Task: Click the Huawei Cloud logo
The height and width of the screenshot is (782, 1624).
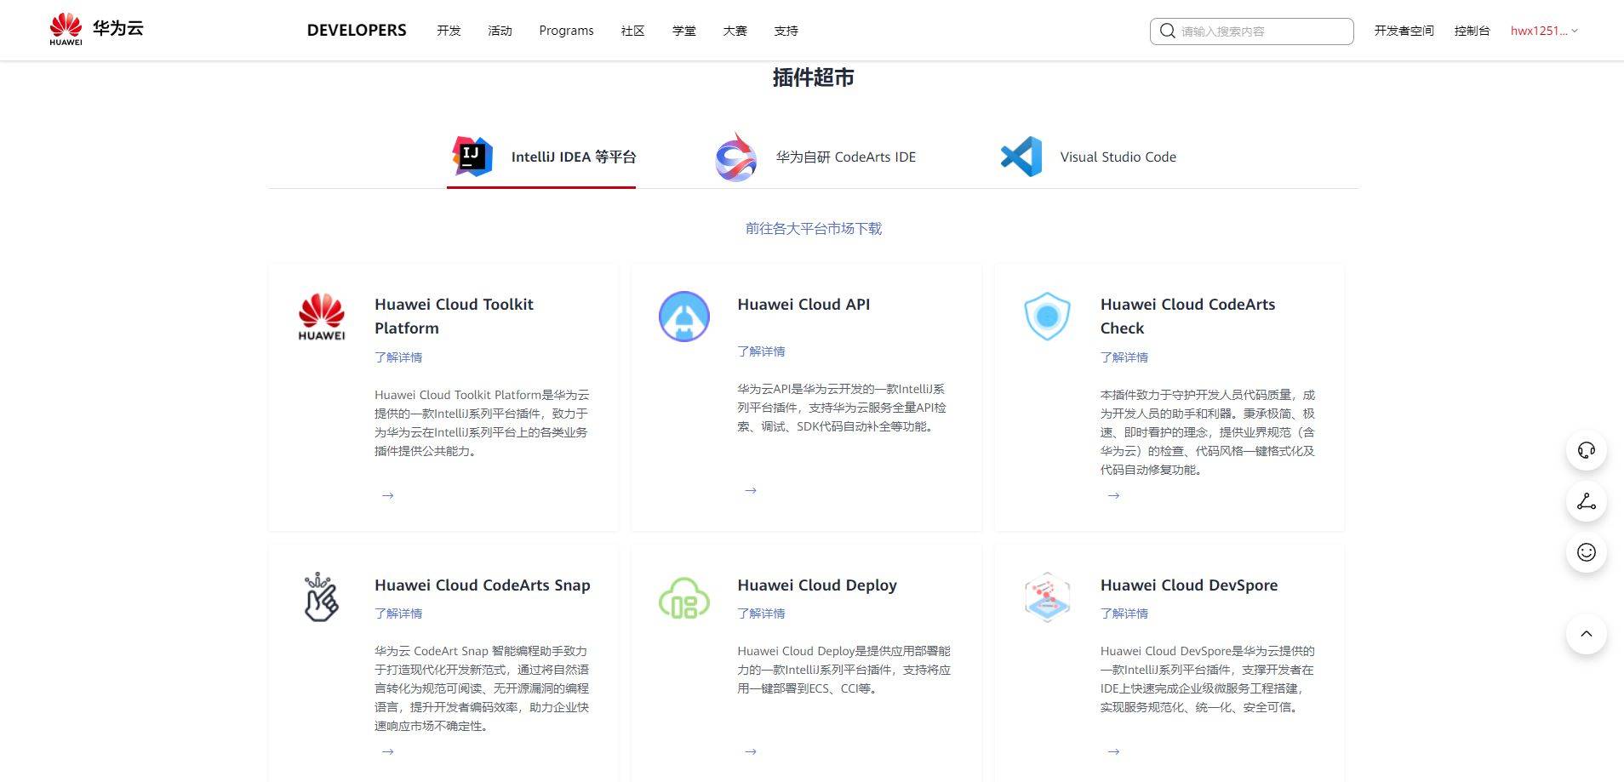Action: (96, 29)
